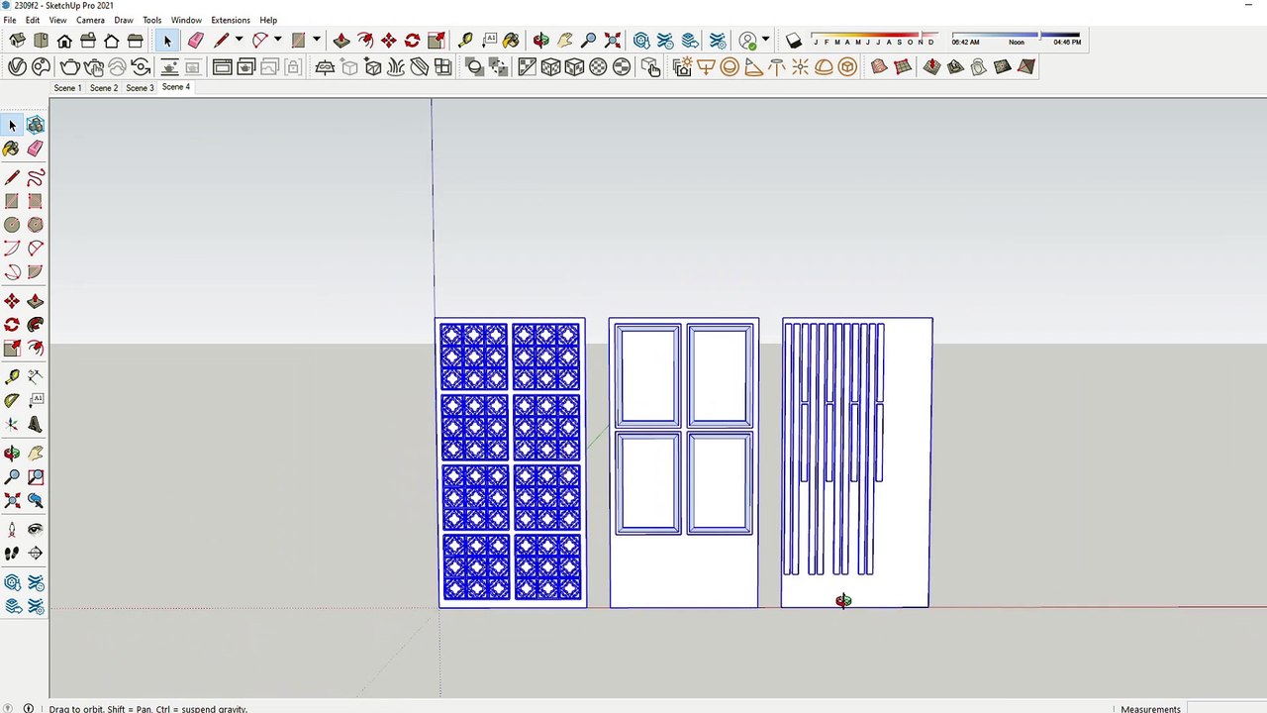The width and height of the screenshot is (1267, 713).
Task: Expand the Arc tool dropdown arrow
Action: pos(278,41)
